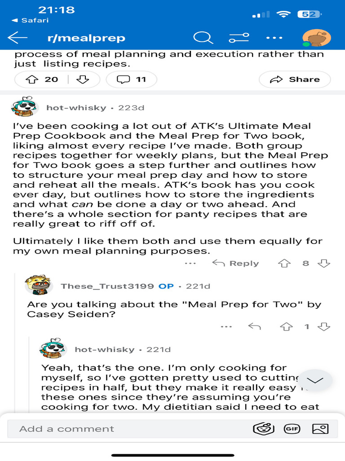Tap the back arrow in header
This screenshot has width=345, height=461.
18,38
